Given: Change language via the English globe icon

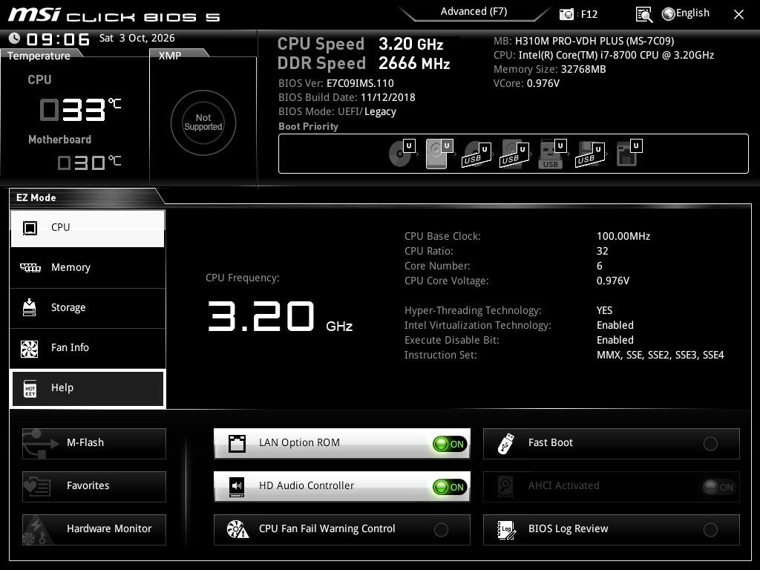Looking at the screenshot, I should click(x=669, y=14).
